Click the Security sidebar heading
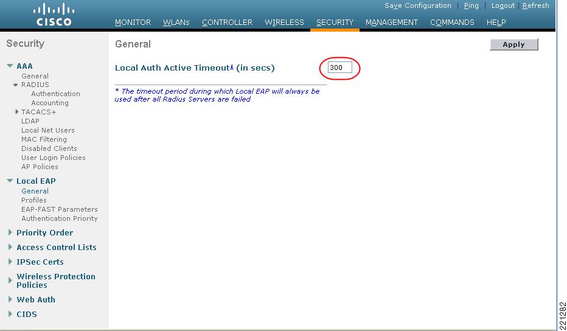 point(26,43)
